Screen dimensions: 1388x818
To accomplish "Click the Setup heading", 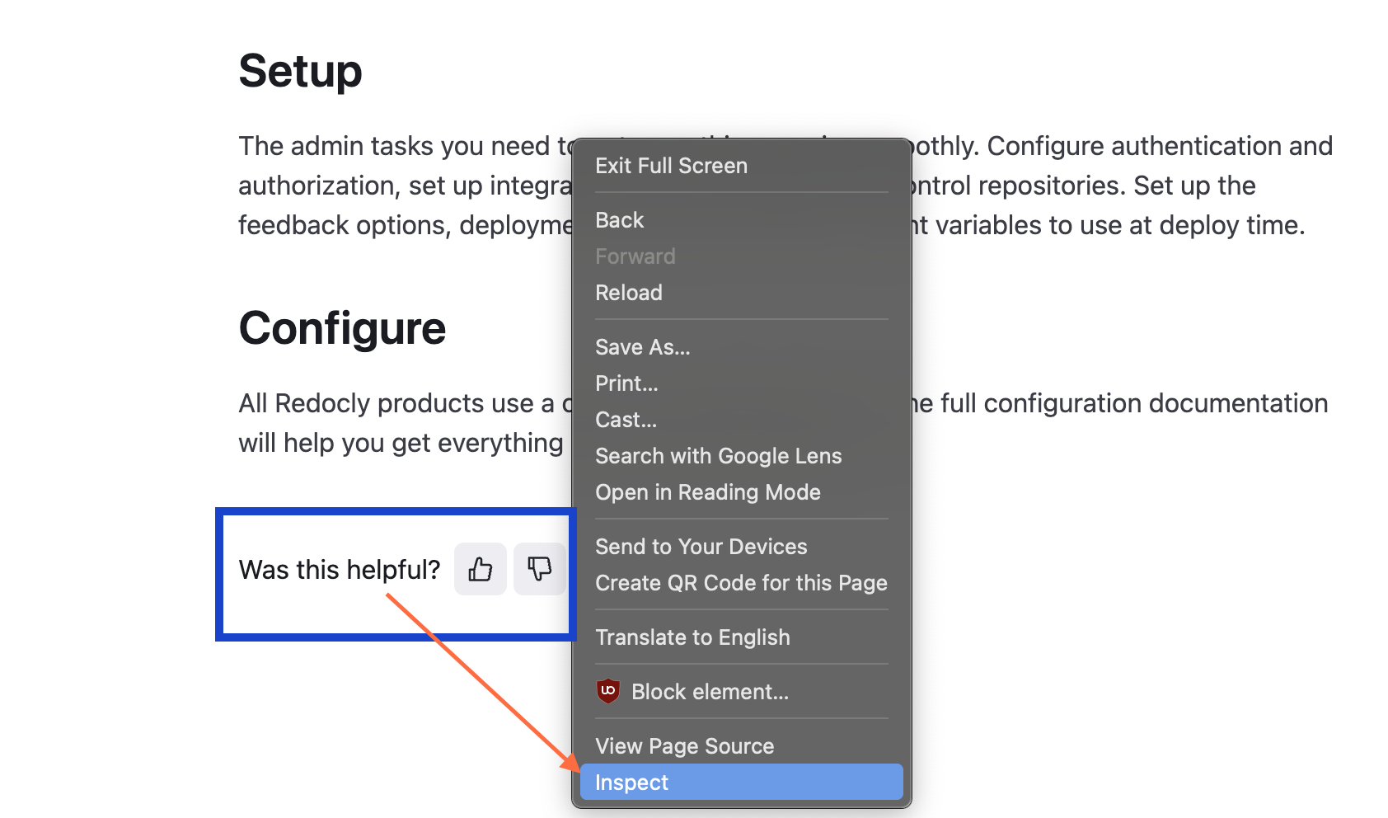I will (x=300, y=71).
